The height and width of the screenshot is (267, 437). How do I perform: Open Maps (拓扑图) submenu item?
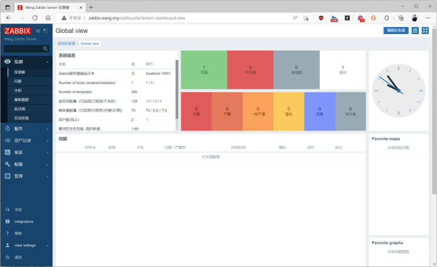[19, 109]
